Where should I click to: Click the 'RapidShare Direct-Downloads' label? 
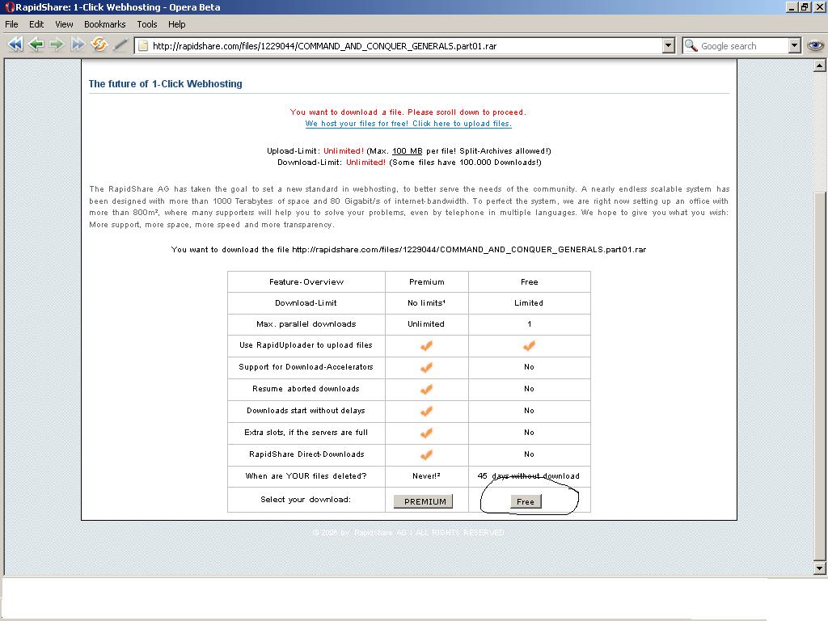[306, 454]
